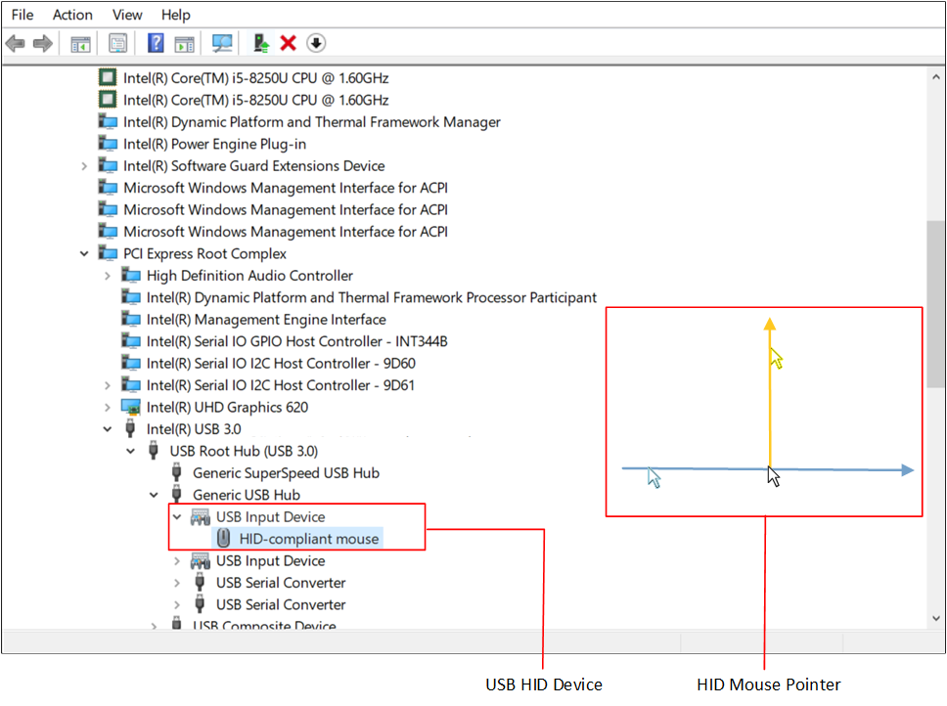Open the File menu
Screen dimensions: 947x706
click(x=23, y=15)
